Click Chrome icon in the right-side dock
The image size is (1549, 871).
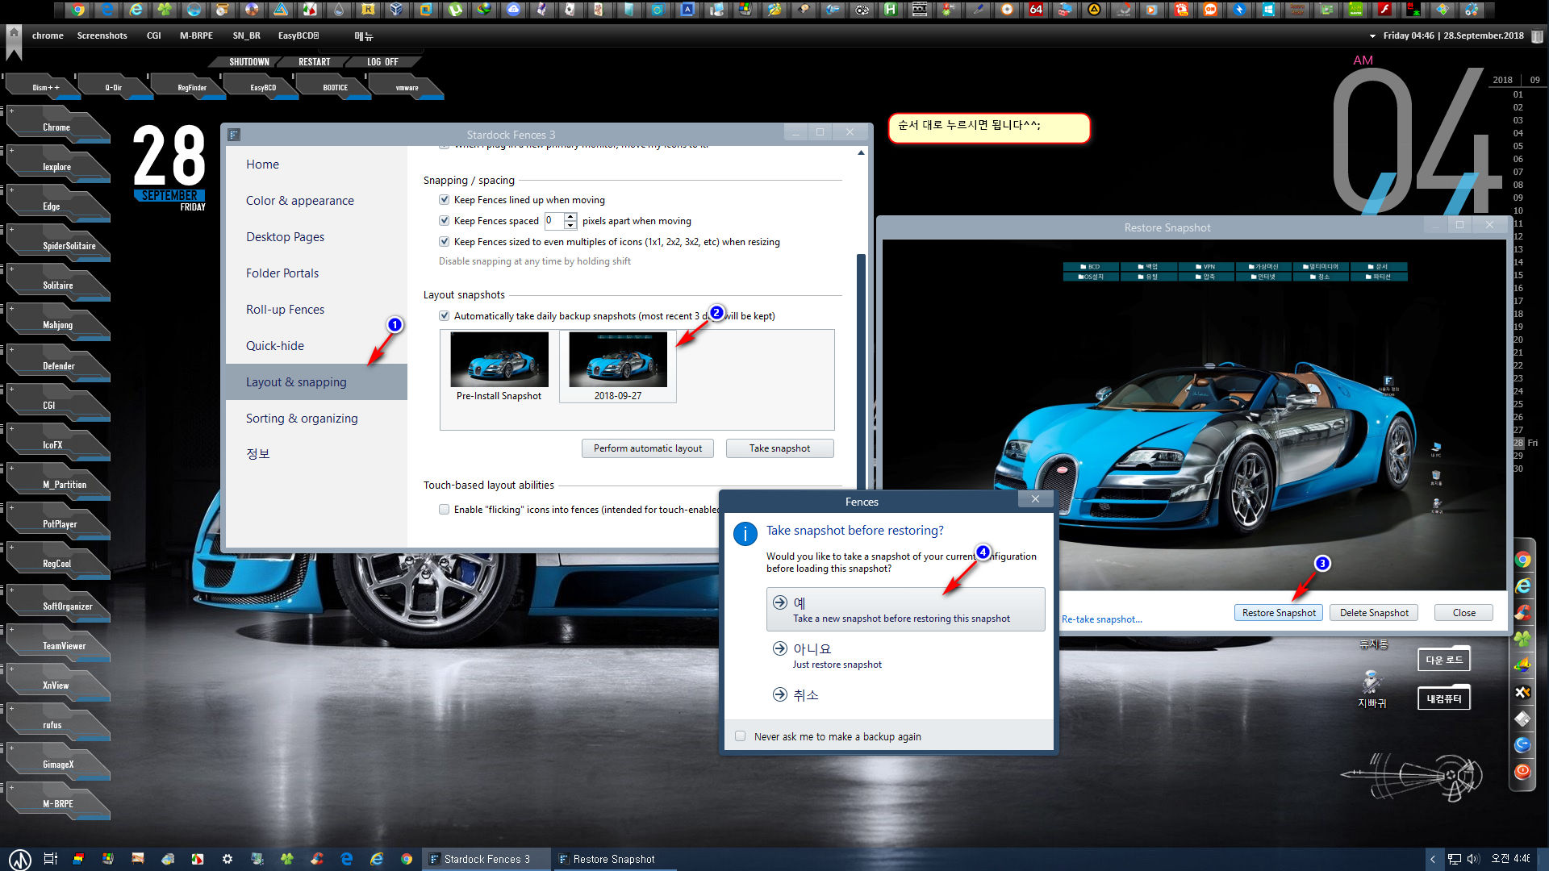click(x=1522, y=560)
